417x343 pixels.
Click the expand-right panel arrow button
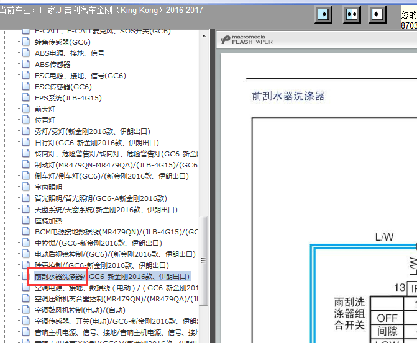pyautogui.click(x=323, y=14)
